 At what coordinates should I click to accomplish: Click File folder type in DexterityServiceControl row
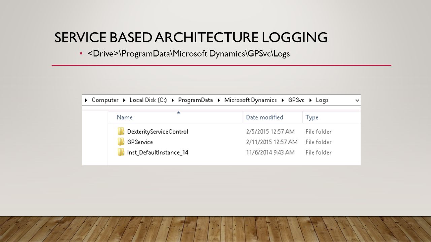(319, 131)
